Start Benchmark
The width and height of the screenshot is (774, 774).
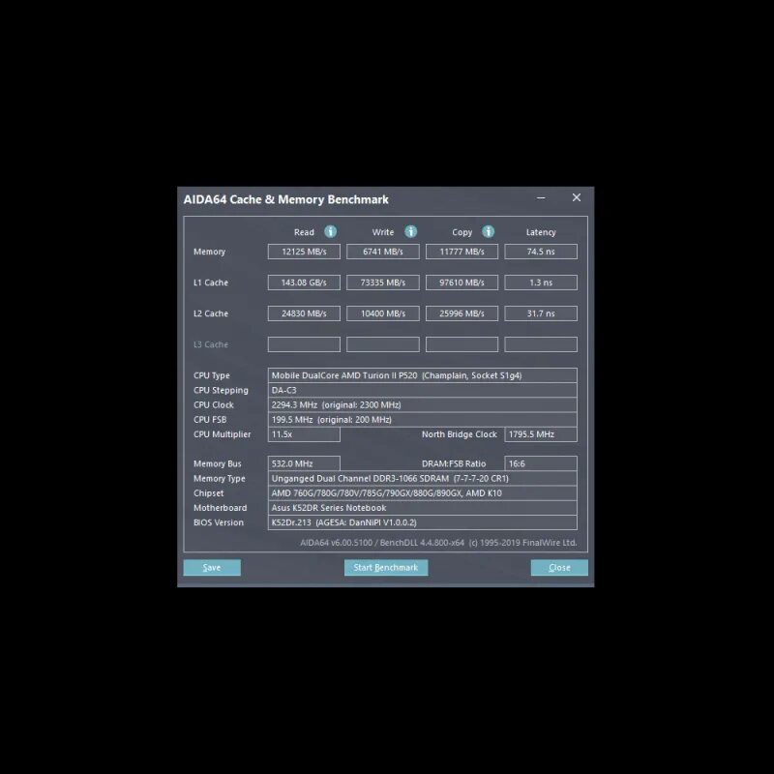(386, 568)
